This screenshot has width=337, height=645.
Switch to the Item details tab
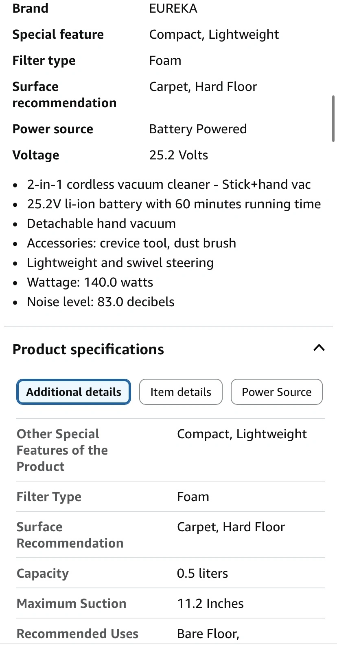click(x=181, y=392)
